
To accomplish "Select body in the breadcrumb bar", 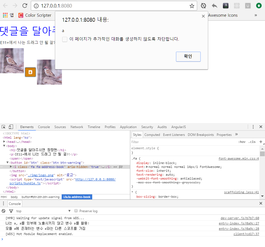I will point(14,197).
